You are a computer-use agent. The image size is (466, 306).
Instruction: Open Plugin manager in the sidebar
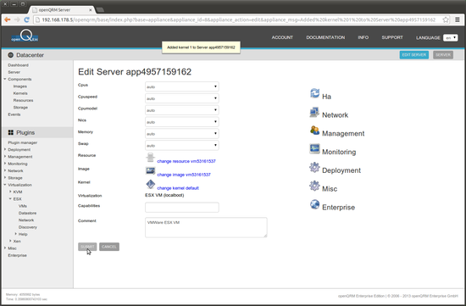pos(23,142)
